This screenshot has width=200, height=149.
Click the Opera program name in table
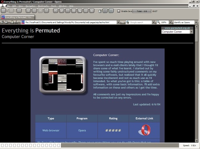(x=82, y=130)
